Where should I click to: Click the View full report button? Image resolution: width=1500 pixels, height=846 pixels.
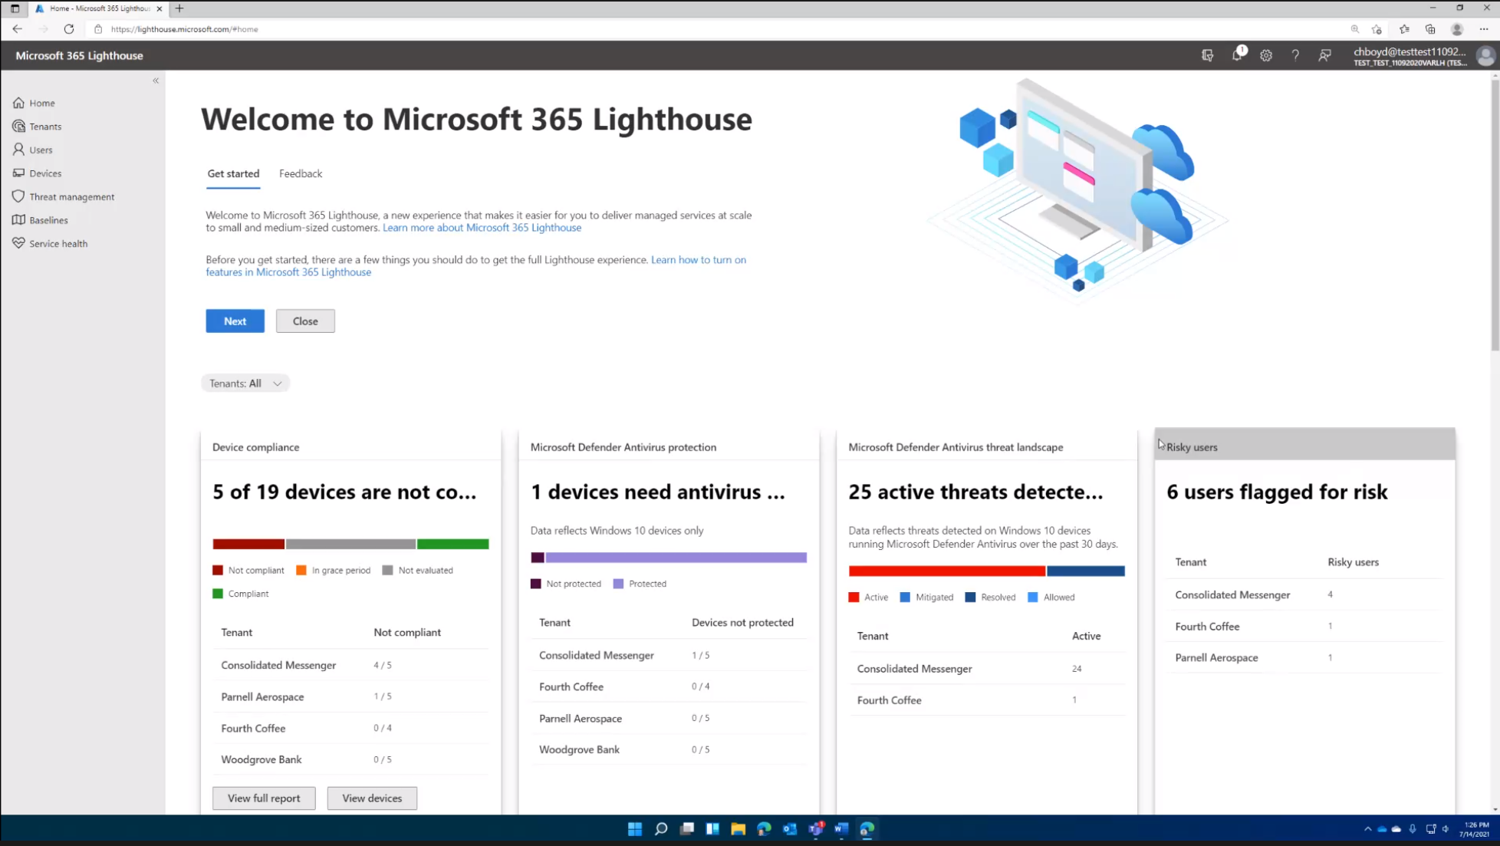(x=264, y=798)
